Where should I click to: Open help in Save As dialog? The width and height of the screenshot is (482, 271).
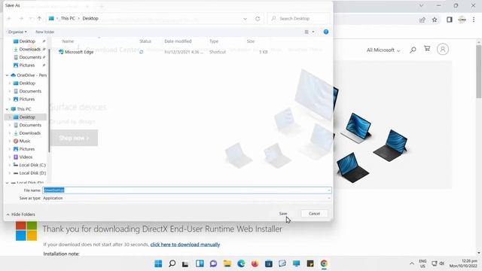point(326,32)
